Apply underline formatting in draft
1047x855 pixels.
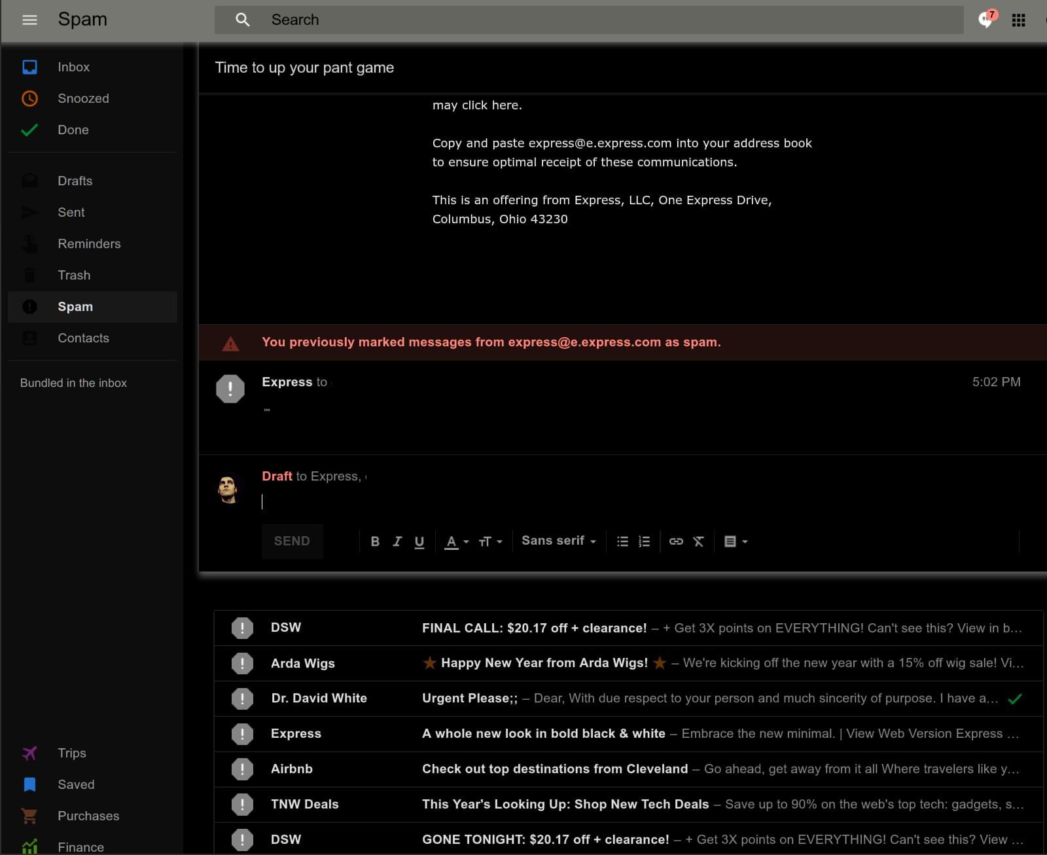[x=419, y=541]
